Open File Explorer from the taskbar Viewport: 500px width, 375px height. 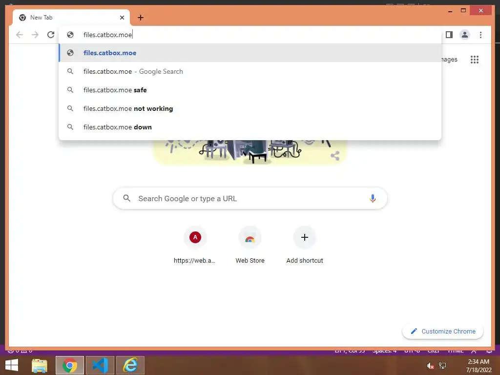[40, 365]
